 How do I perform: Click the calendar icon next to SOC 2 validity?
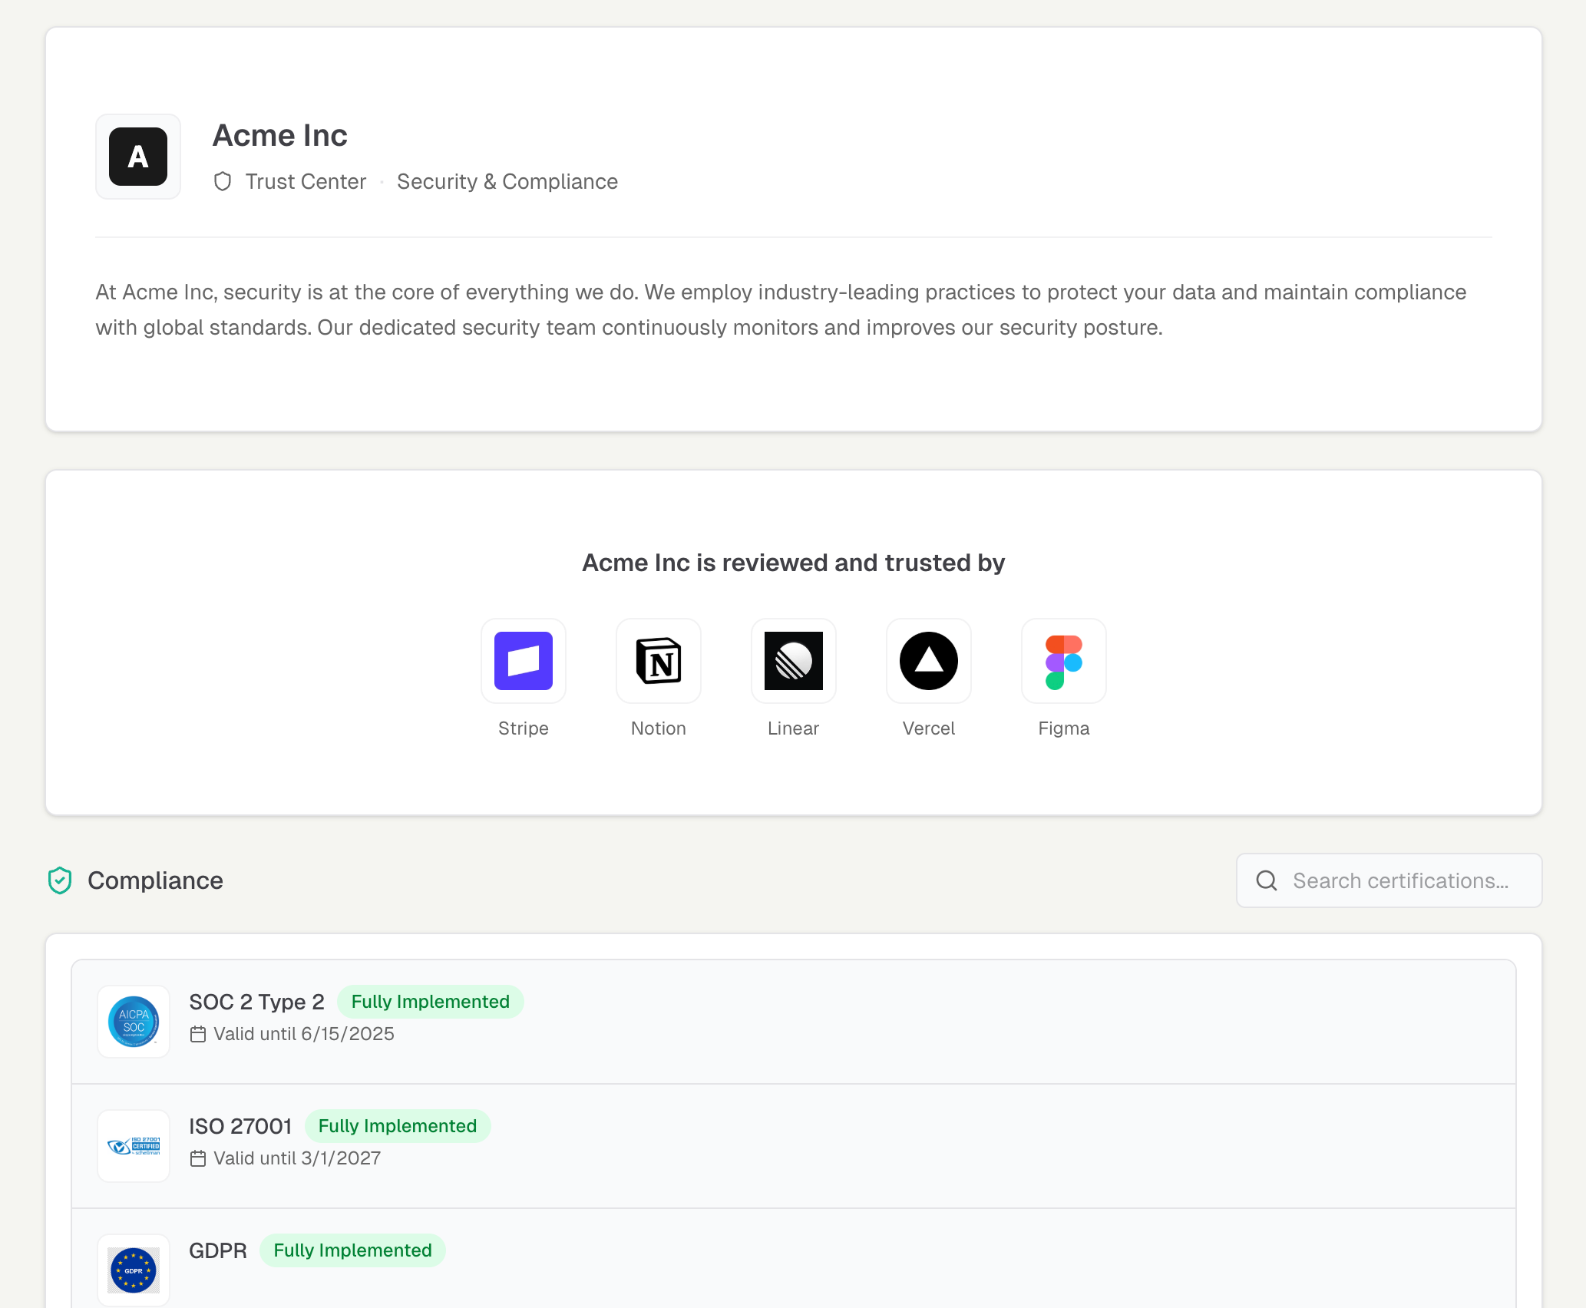(x=199, y=1034)
